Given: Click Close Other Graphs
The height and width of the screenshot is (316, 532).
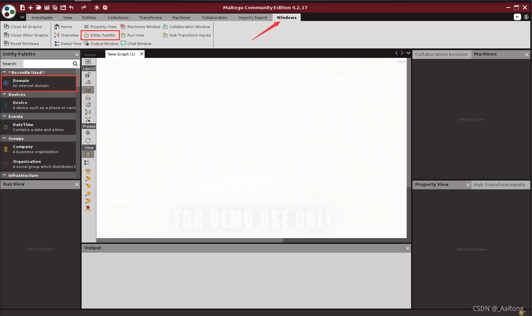Looking at the screenshot, I should tap(26, 35).
